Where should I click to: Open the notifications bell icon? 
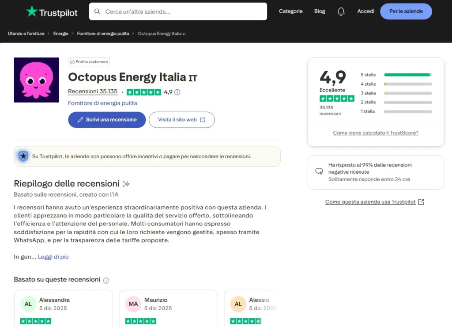[x=341, y=11]
